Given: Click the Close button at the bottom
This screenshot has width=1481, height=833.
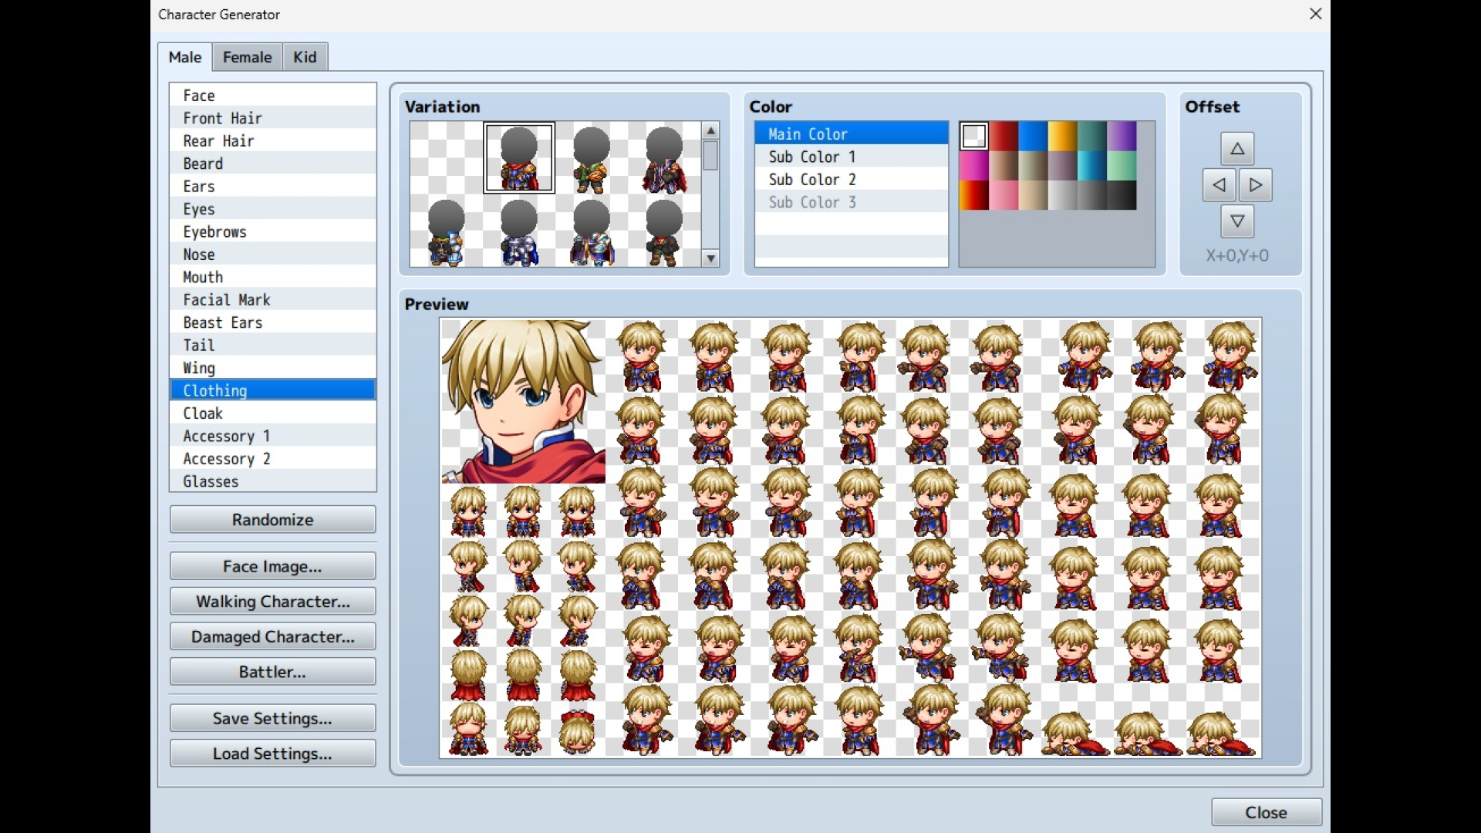Looking at the screenshot, I should click(x=1265, y=811).
